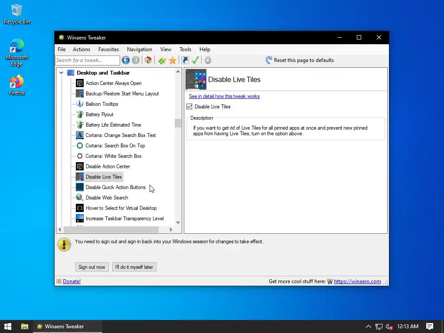Click the network tray icon
Image resolution: width=444 pixels, height=333 pixels.
(379, 326)
